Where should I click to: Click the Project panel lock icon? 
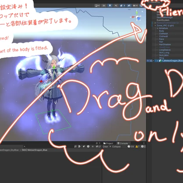(97, 143)
